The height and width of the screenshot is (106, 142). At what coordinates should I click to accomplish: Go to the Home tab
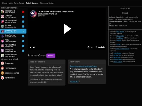(5, 3)
